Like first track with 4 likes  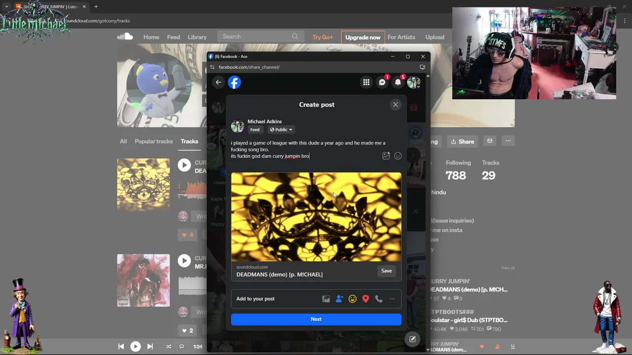(188, 235)
